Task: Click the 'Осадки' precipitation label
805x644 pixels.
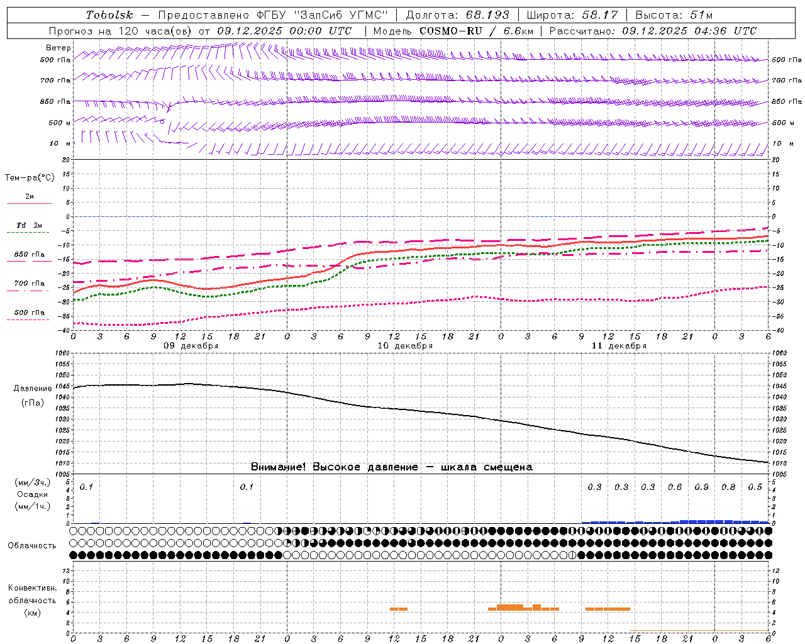Action: pyautogui.click(x=33, y=494)
